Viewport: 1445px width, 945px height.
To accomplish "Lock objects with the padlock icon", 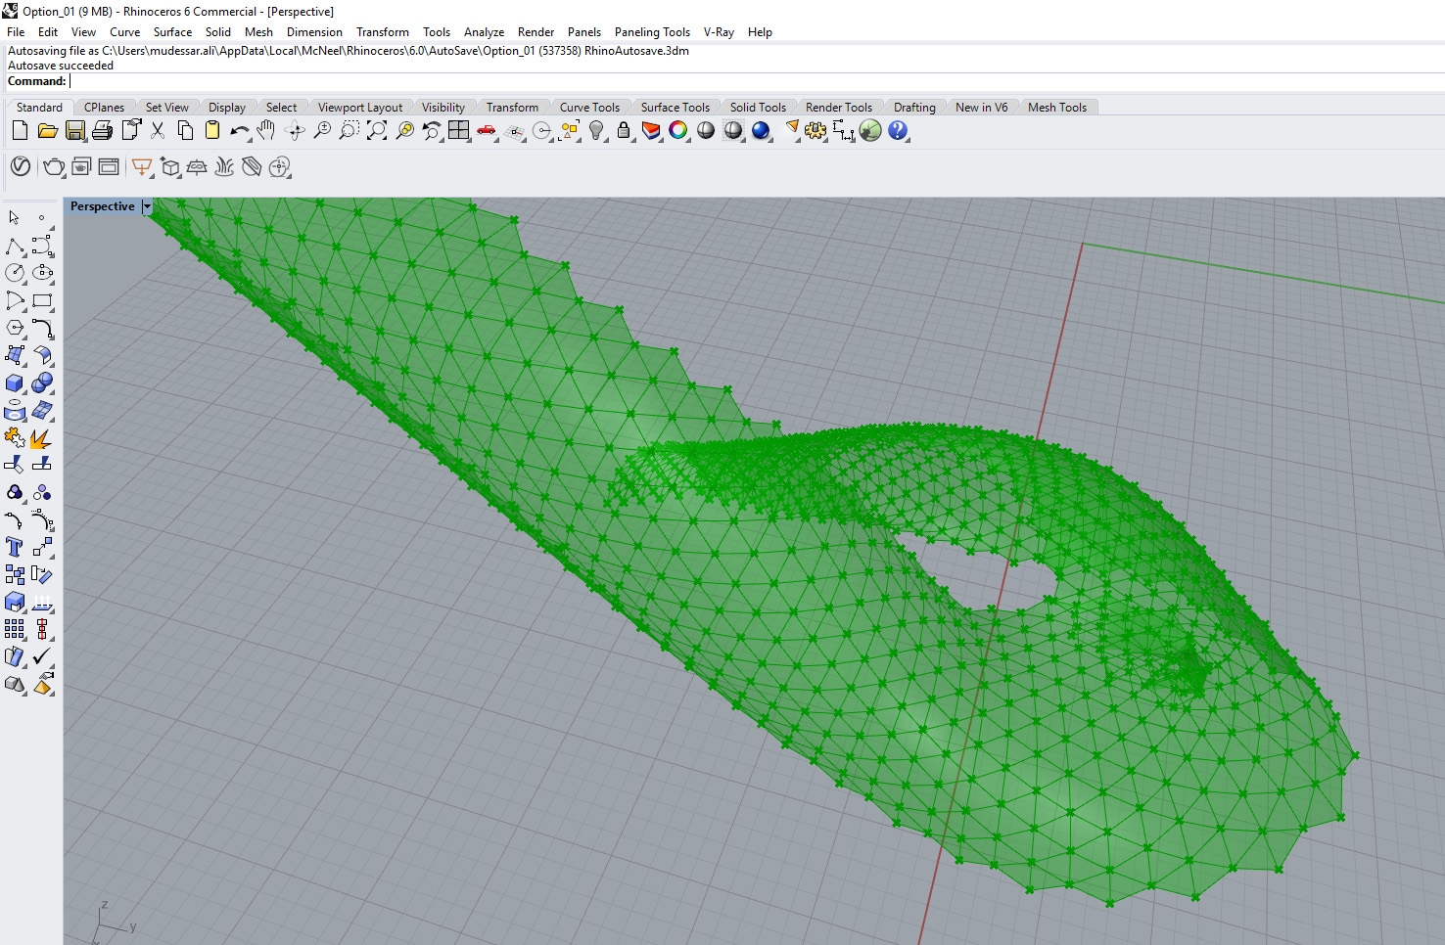I will coord(624,130).
